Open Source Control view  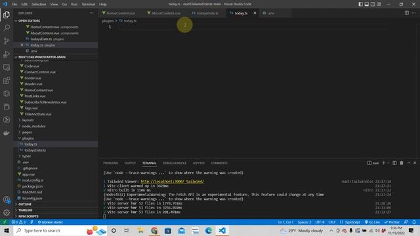pos(7,41)
